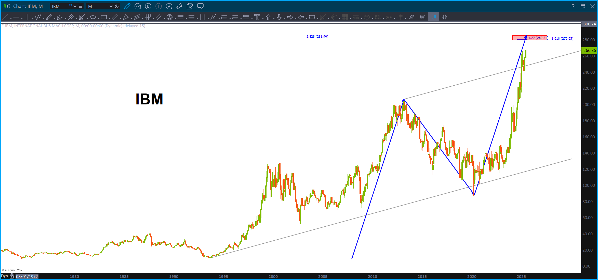Click the green link color indicator

(x=5, y=6)
